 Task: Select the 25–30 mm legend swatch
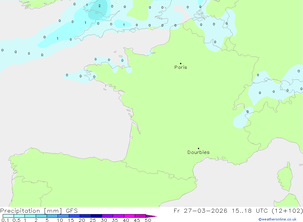pos(96,216)
